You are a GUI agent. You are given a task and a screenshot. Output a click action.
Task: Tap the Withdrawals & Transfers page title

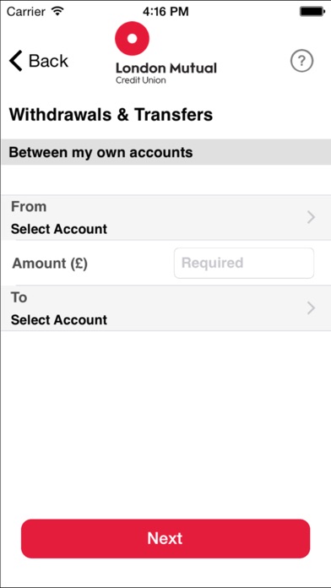(x=111, y=115)
